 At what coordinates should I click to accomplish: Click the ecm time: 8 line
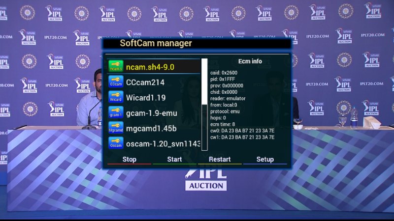tap(223, 124)
